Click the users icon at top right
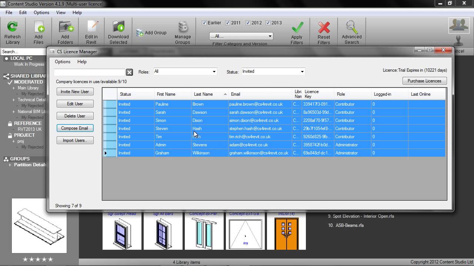Screen dimensions: 474x266 (458, 25)
